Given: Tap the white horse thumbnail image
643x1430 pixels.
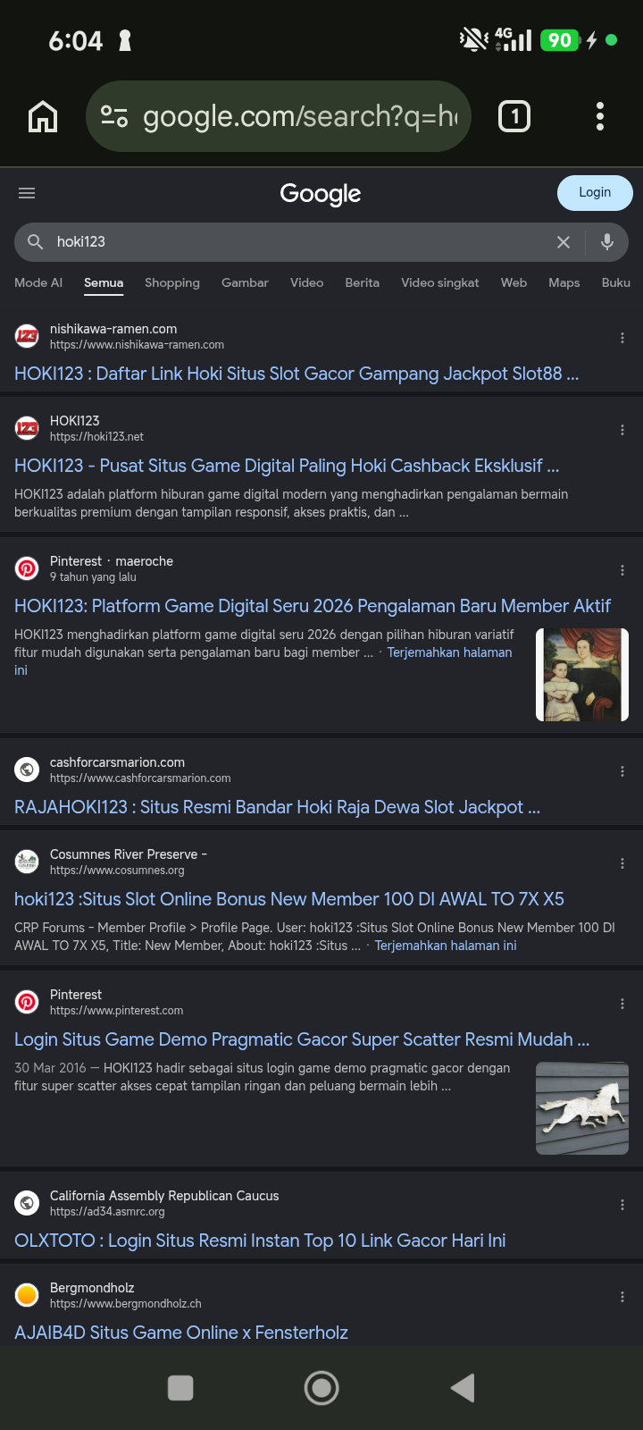Looking at the screenshot, I should [582, 1108].
